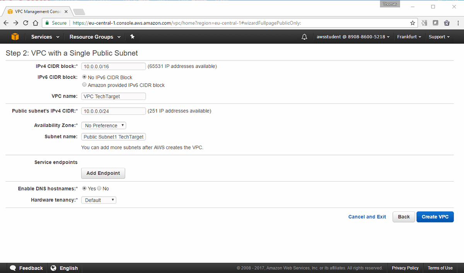The image size is (464, 273).
Task: Click the browser forward arrow
Action: [16, 23]
